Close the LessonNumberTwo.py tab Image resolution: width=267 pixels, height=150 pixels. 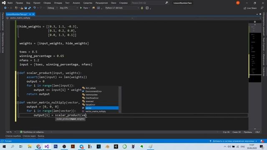click(x=33, y=14)
